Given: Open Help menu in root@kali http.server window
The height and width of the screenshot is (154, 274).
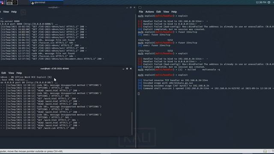Looking at the screenshot, I should [14, 12].
